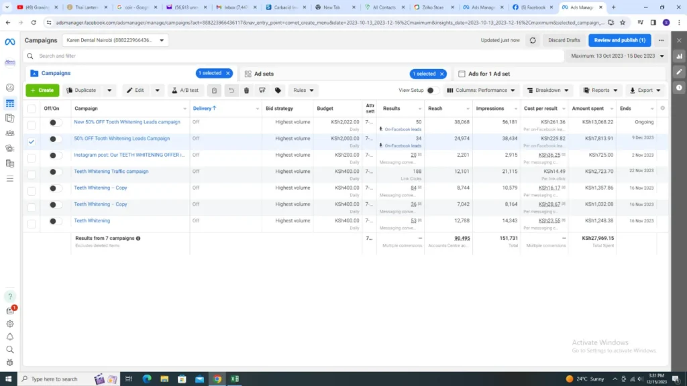Click the green Create button
Viewport: 687px width, 386px height.
click(42, 90)
